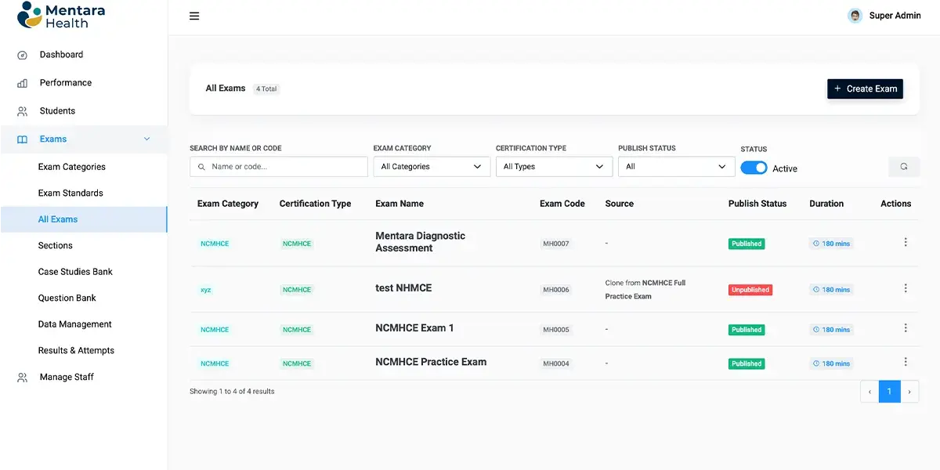Screen dimensions: 940x470
Task: Click Published badge for NCMHCE Practice Exam
Action: point(747,363)
